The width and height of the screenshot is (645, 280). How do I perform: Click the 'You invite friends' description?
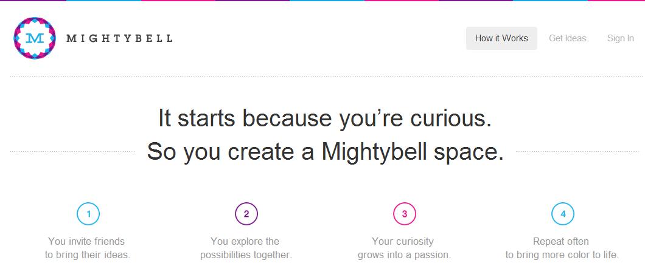(88, 248)
